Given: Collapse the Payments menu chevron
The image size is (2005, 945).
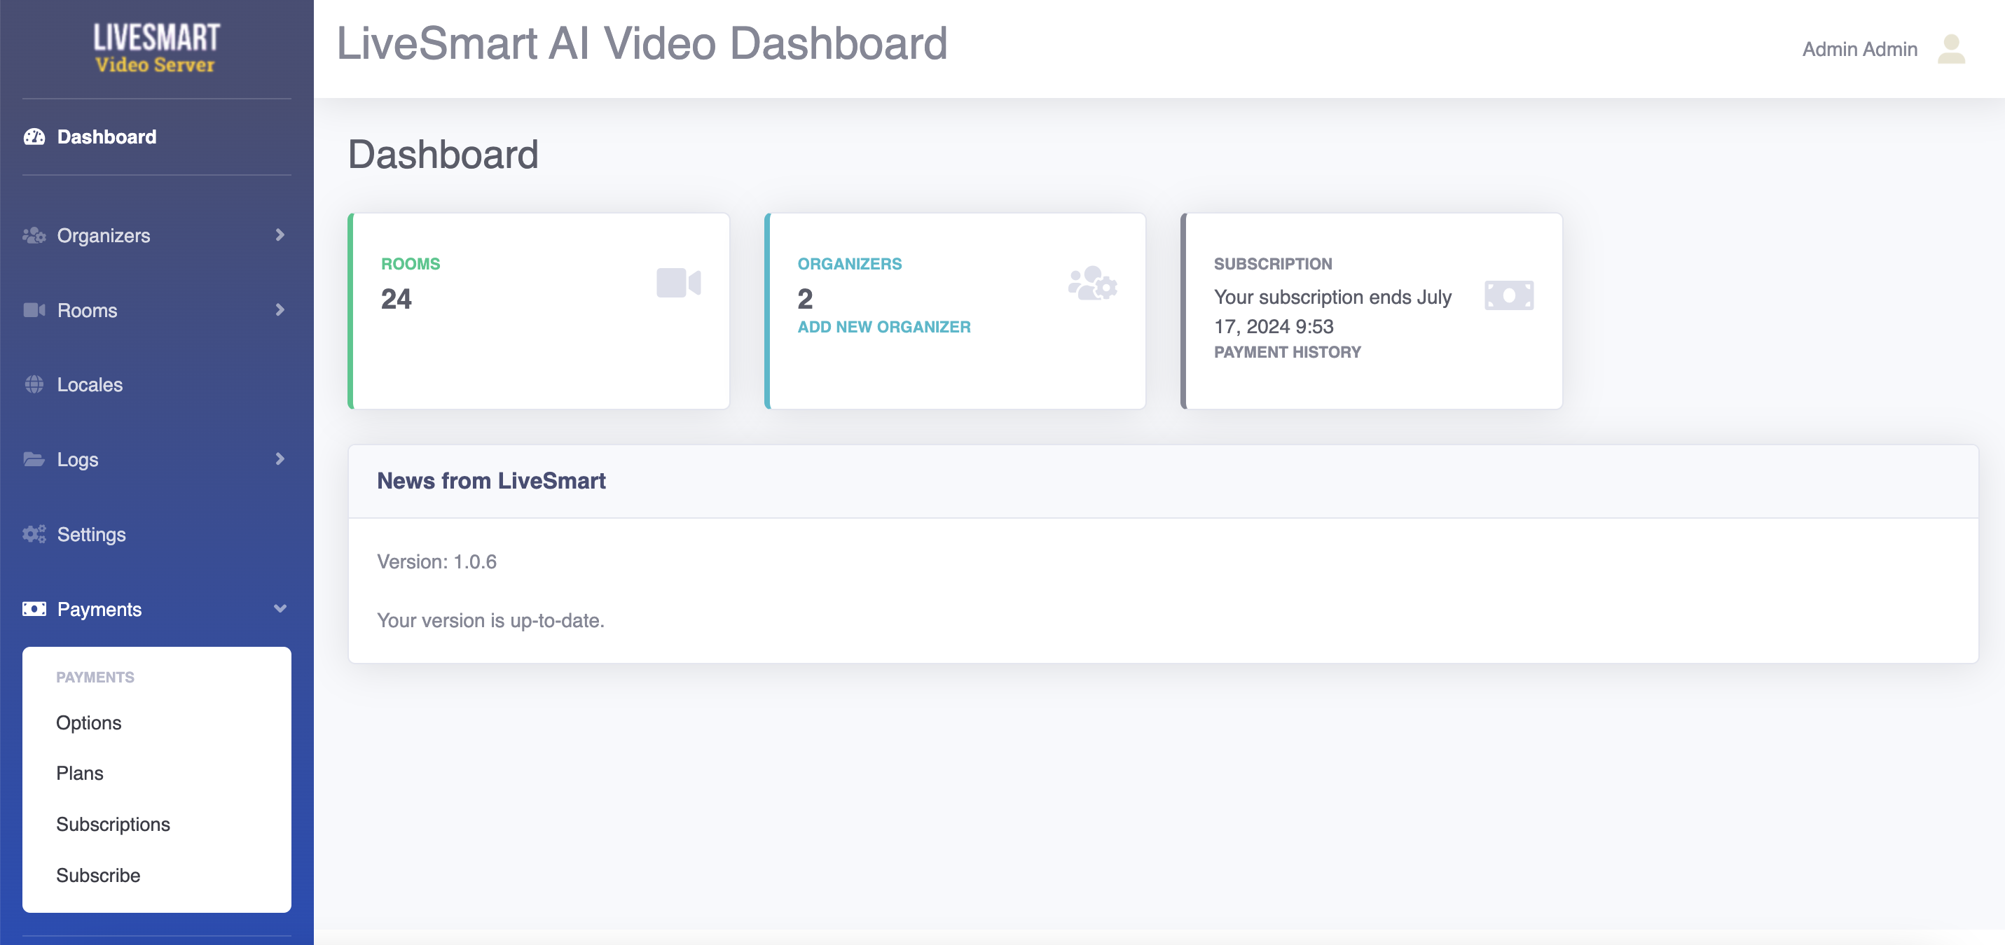Looking at the screenshot, I should (x=280, y=609).
